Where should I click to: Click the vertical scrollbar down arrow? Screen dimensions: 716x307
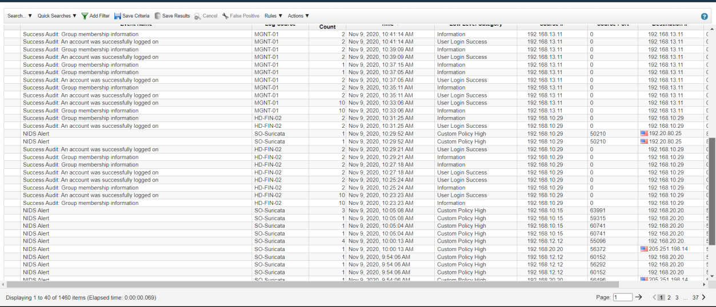[711, 276]
